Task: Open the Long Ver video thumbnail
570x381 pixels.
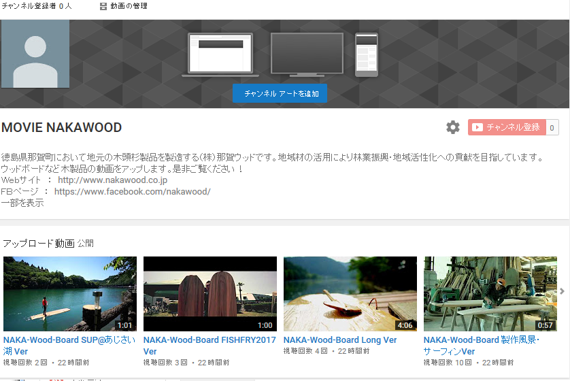Action: (350, 294)
